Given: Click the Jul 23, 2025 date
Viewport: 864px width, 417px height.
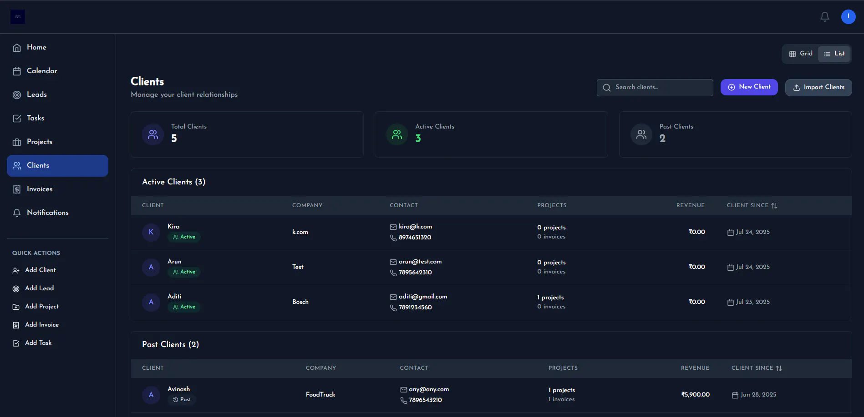Looking at the screenshot, I should [x=753, y=302].
